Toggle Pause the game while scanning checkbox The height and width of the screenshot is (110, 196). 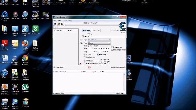tap(85, 64)
